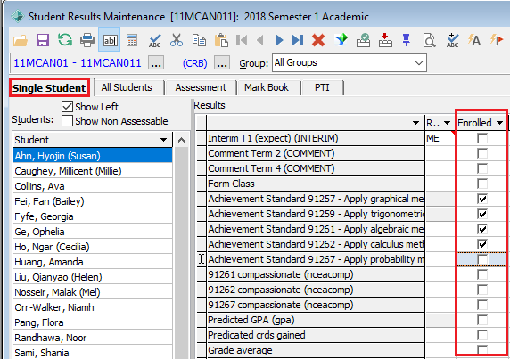
Task: Open the PTI tab
Action: coord(322,87)
